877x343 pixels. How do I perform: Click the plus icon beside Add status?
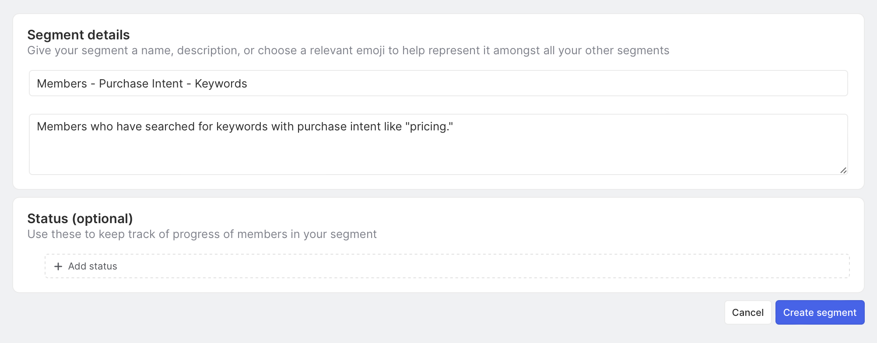tap(58, 266)
